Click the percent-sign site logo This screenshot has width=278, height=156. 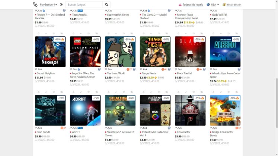pyautogui.click(x=35, y=4)
